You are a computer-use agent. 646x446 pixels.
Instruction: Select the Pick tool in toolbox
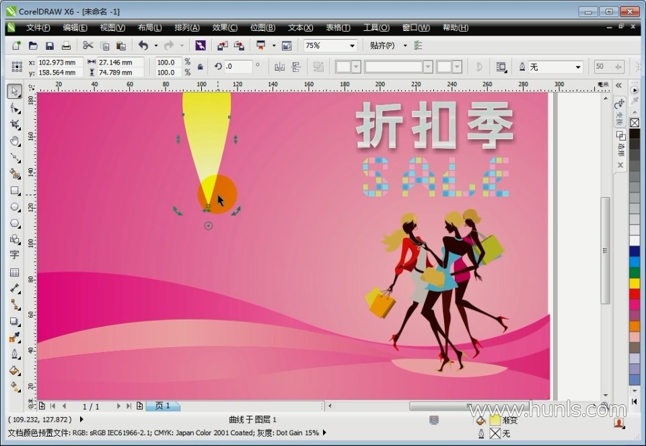tap(15, 91)
